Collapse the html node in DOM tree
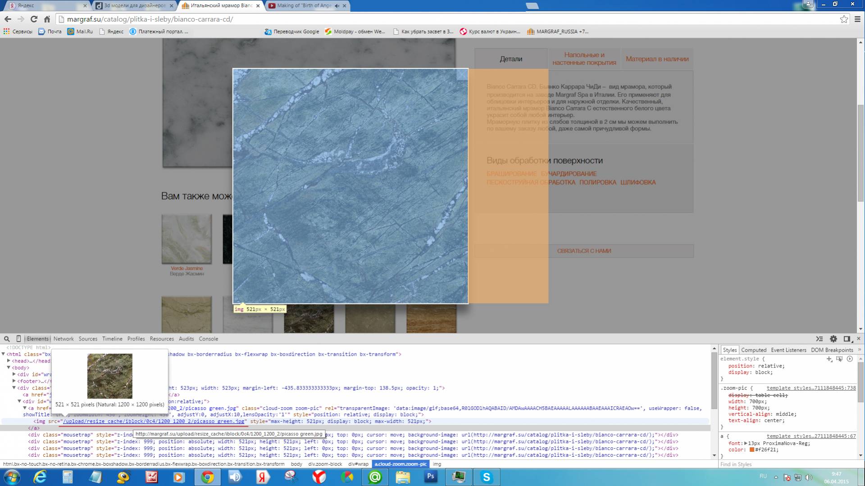 [3, 354]
